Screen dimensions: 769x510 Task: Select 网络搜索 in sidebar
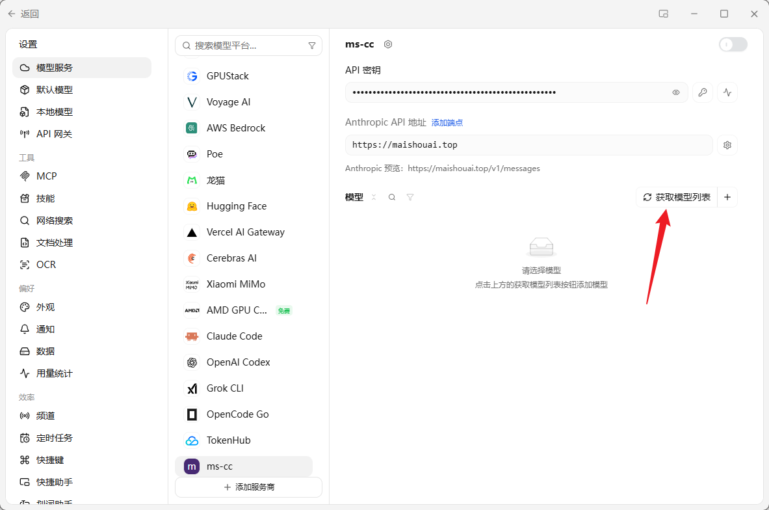tap(82, 221)
